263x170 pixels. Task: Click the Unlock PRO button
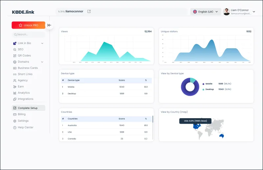(x=28, y=25)
